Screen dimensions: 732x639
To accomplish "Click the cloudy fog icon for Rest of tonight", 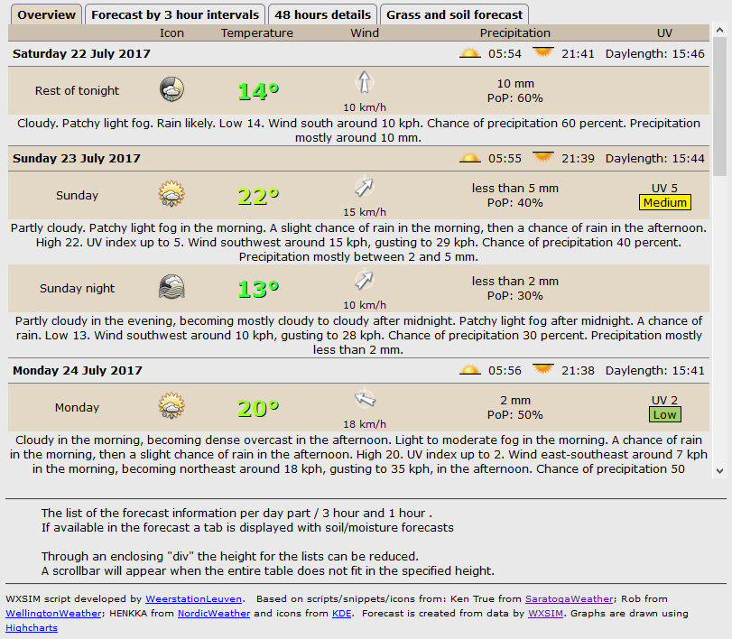I will click(x=171, y=89).
